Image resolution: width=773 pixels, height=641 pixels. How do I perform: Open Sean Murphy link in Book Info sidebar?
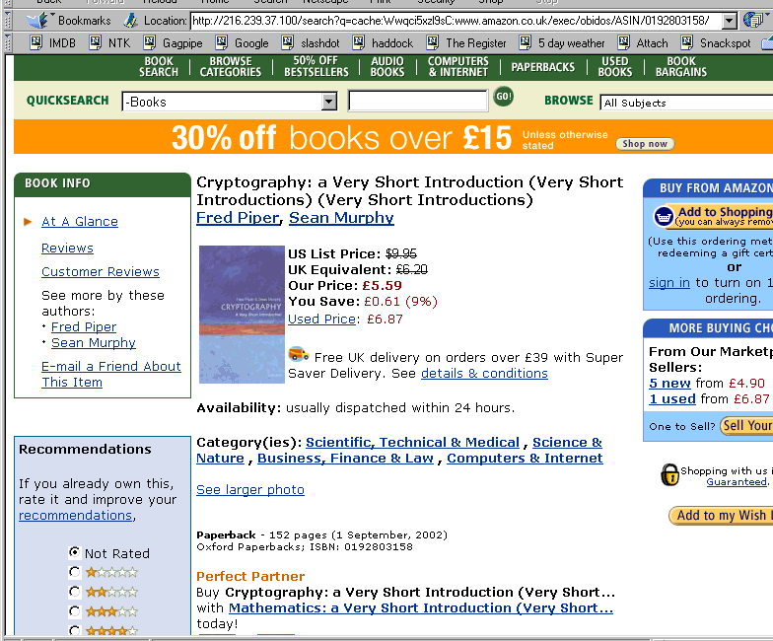[x=93, y=343]
